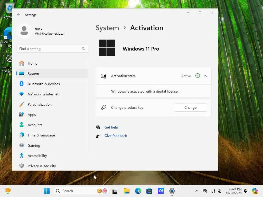The height and width of the screenshot is (197, 263).
Task: Launch Microsoft Edge from the taskbar
Action: click(x=138, y=191)
